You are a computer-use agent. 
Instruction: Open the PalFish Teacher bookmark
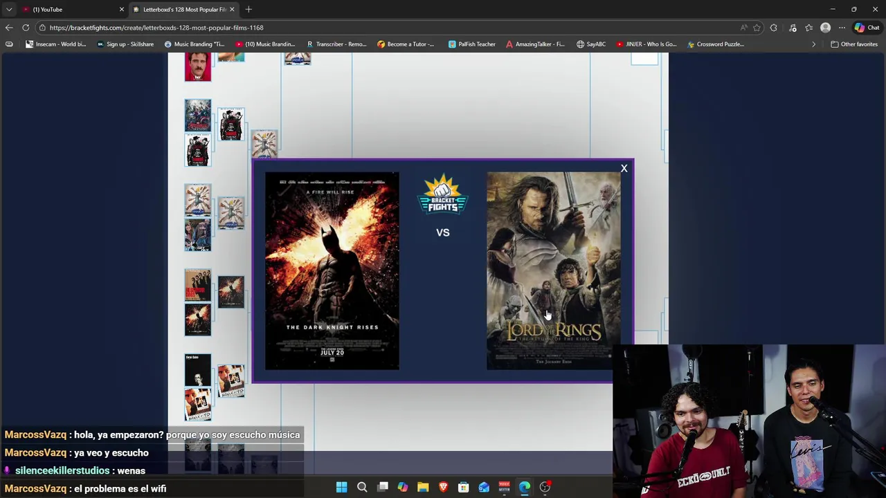pos(471,44)
